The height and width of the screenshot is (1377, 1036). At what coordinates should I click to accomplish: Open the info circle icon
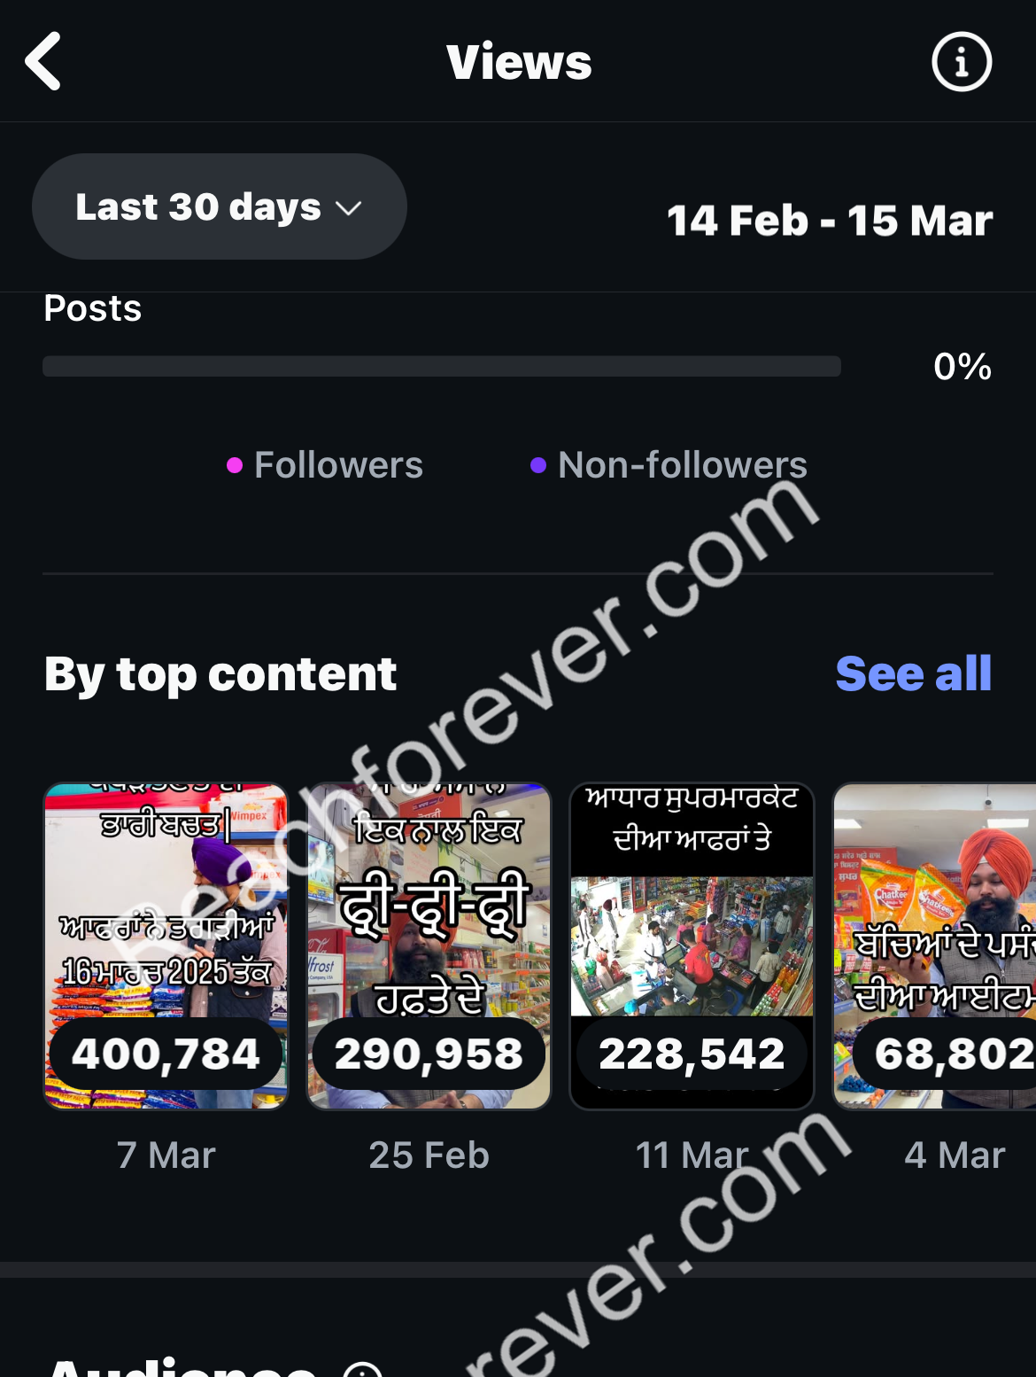tap(962, 61)
